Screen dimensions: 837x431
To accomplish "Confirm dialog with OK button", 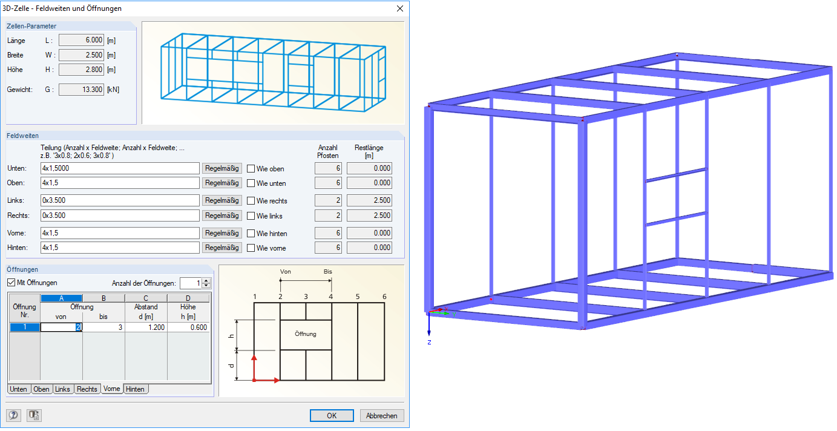I will pos(332,416).
